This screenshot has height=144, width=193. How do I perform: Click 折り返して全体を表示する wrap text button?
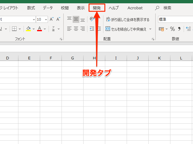[128, 20]
